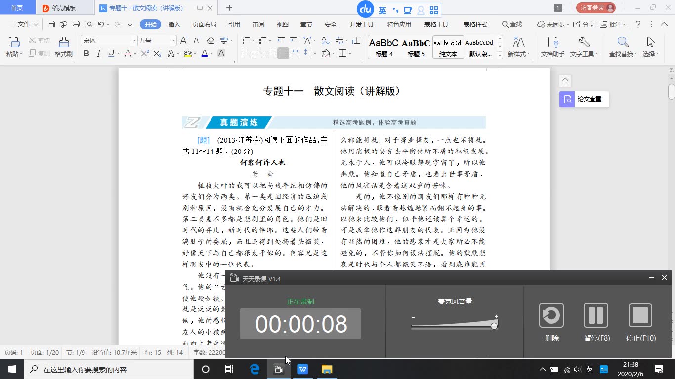Align paragraph left

[246, 53]
